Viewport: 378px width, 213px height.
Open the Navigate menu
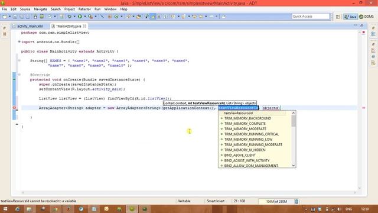tap(41, 9)
